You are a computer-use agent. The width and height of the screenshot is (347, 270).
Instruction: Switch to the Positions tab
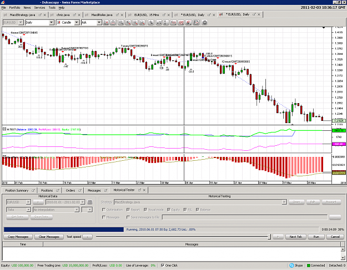(x=47, y=191)
